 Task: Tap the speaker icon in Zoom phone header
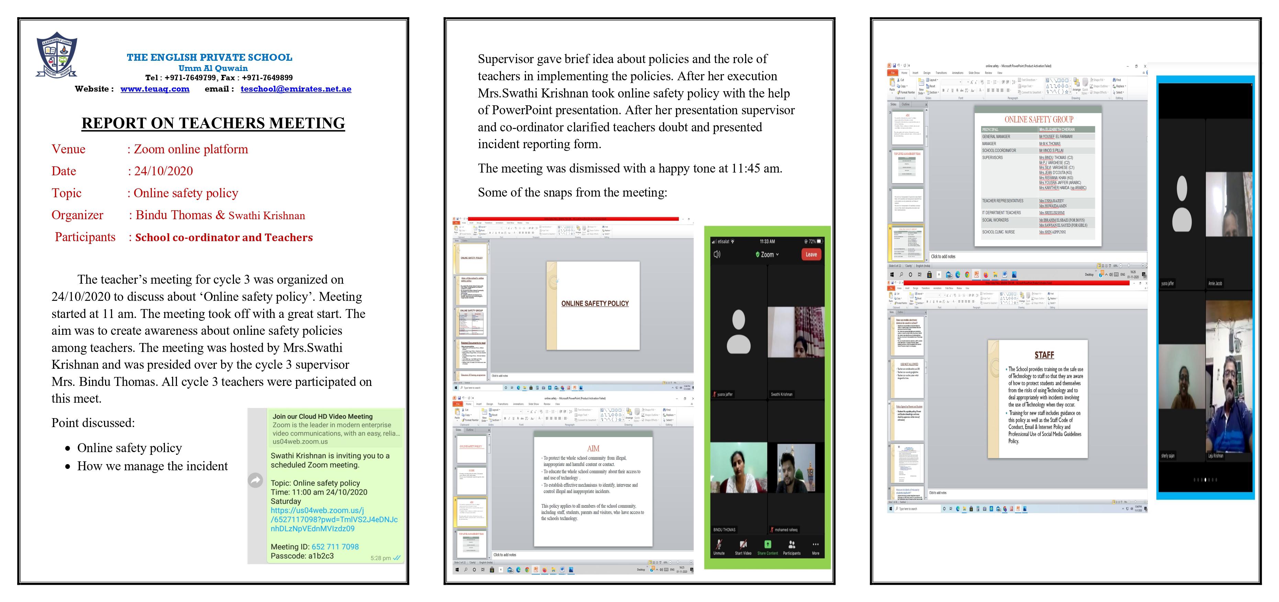pos(717,255)
